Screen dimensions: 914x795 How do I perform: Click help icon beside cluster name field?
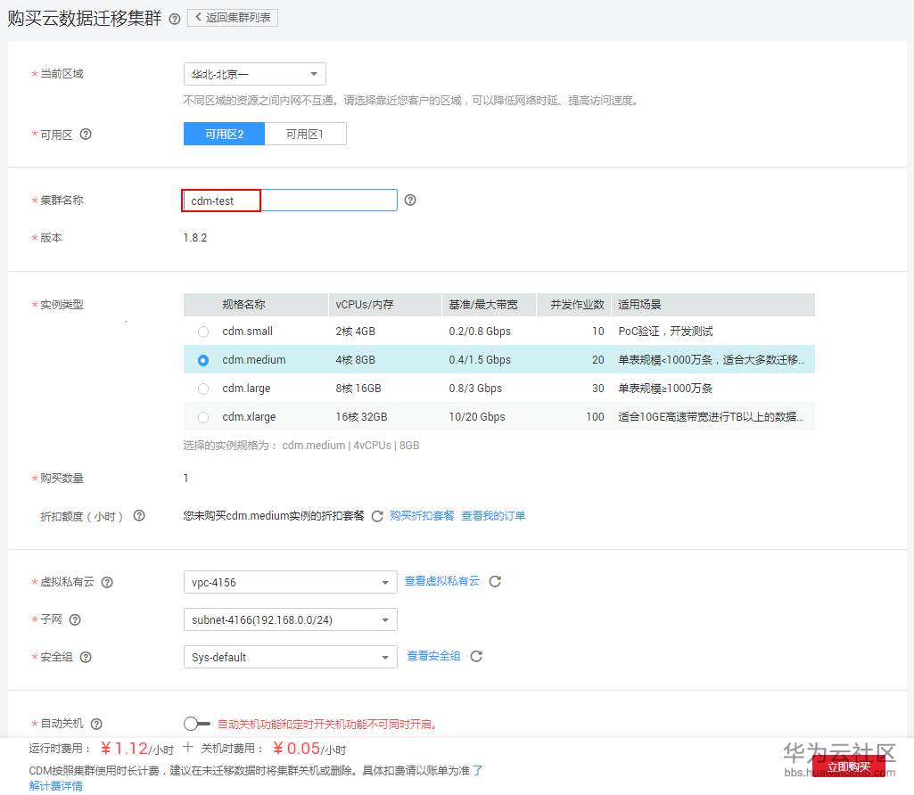pyautogui.click(x=410, y=201)
